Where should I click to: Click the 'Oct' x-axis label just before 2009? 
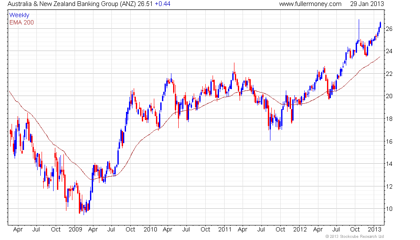[56, 229]
